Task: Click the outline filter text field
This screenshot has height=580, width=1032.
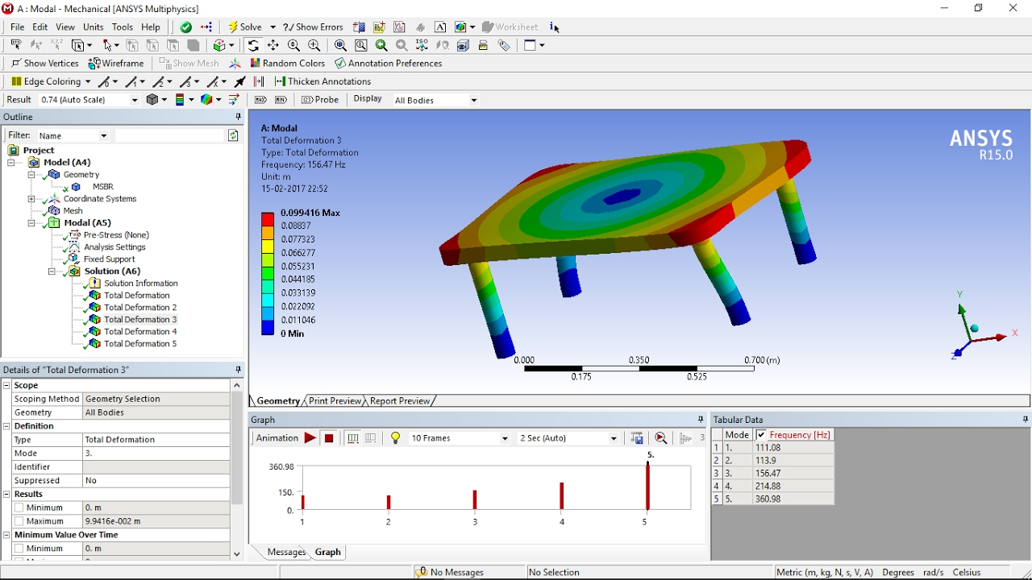Action: tap(169, 136)
